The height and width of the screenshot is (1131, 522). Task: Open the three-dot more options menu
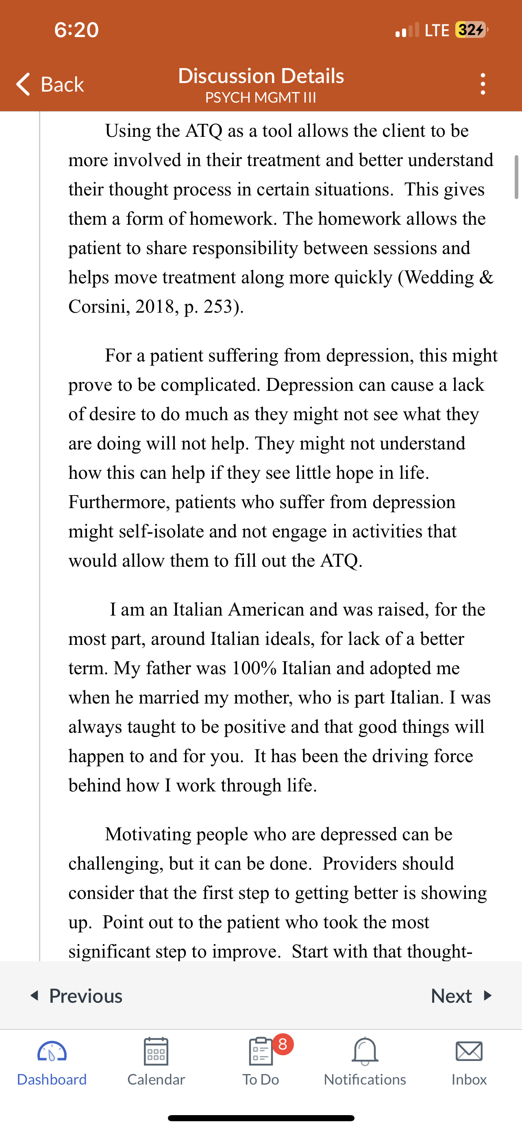click(x=483, y=84)
